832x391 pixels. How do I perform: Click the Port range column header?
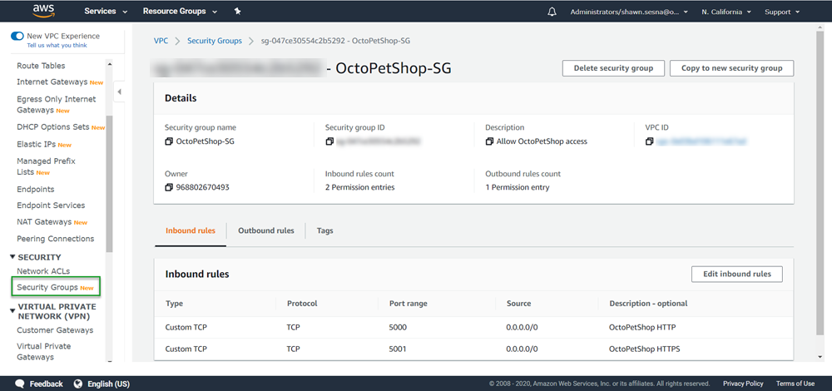click(x=408, y=304)
